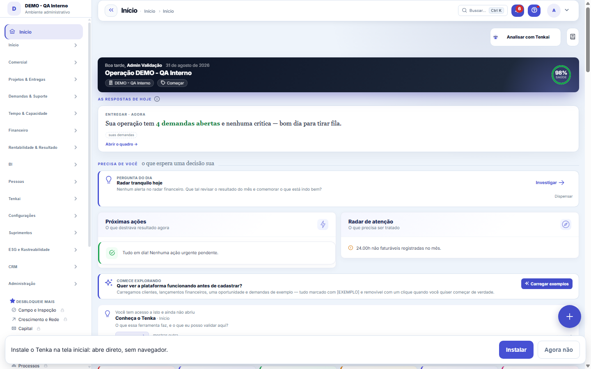The image size is (591, 369).
Task: Expand the Tempo & Capacidade section
Action: (x=43, y=114)
